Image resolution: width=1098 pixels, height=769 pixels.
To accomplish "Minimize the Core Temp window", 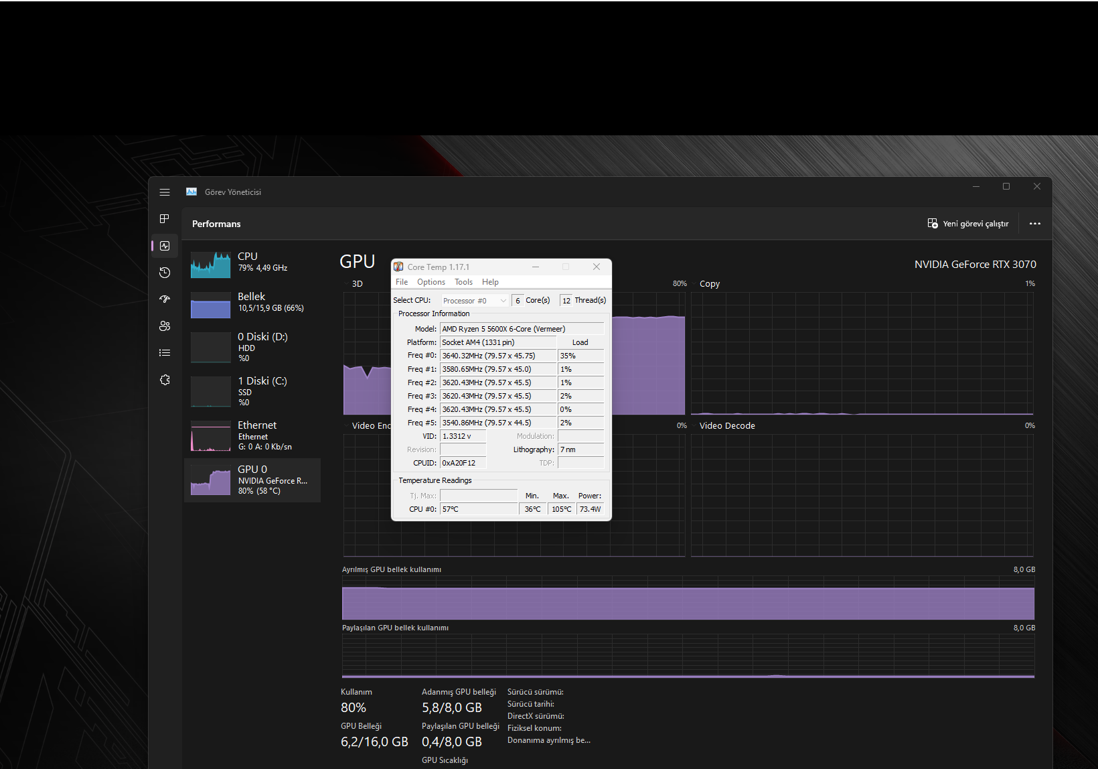I will (x=536, y=267).
